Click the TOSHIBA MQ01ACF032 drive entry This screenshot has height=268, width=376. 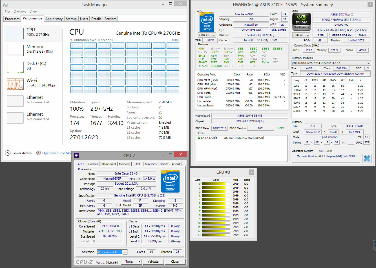point(243,138)
